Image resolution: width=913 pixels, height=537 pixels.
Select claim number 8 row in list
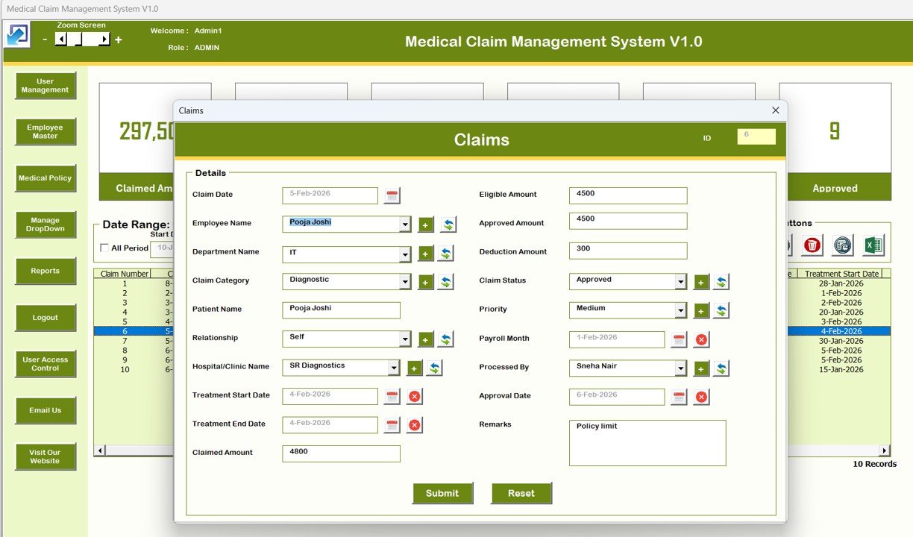(125, 351)
